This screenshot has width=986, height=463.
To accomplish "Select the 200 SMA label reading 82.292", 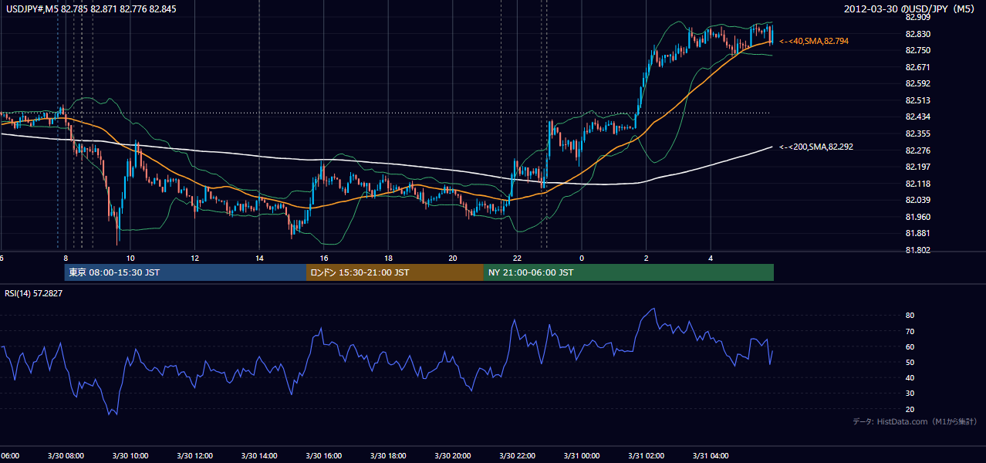I will 816,147.
